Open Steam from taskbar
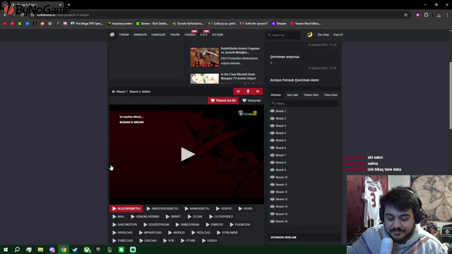The image size is (452, 254). (75, 250)
